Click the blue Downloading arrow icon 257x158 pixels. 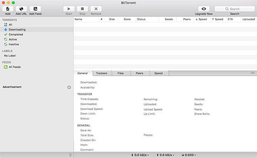pos(6,29)
